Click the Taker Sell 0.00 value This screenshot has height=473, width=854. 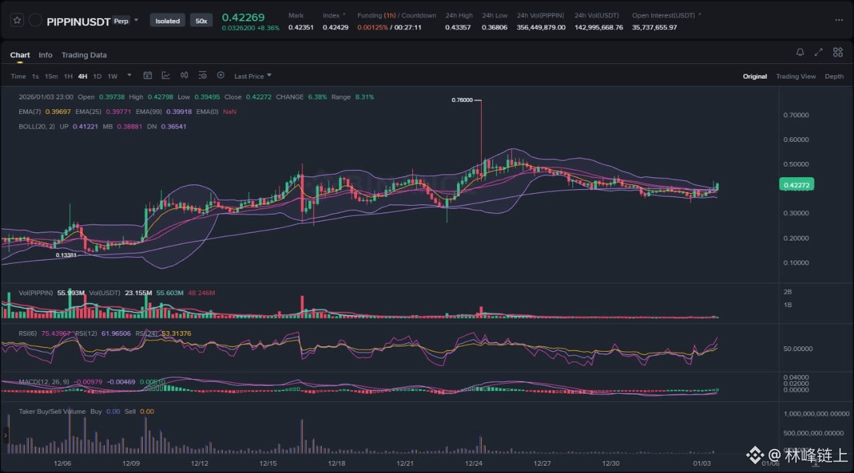click(x=147, y=411)
